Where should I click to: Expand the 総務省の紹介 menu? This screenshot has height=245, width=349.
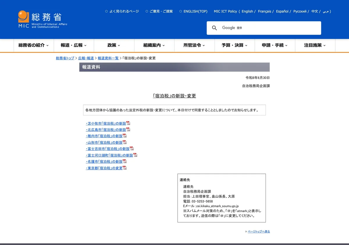tap(34, 45)
